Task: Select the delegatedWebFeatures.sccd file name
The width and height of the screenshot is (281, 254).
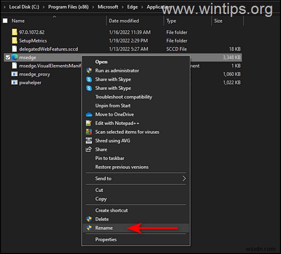Action: pos(49,49)
